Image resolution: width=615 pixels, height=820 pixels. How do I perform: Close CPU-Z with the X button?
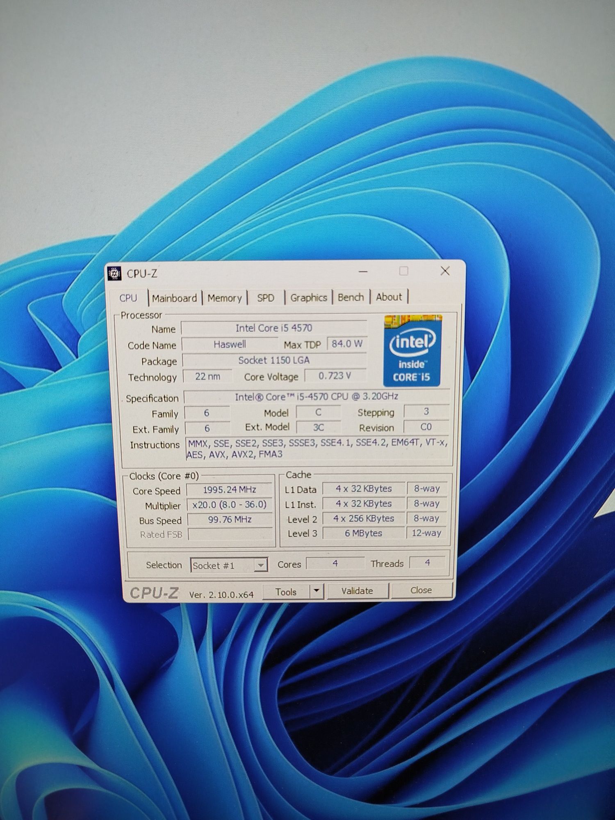pos(445,271)
